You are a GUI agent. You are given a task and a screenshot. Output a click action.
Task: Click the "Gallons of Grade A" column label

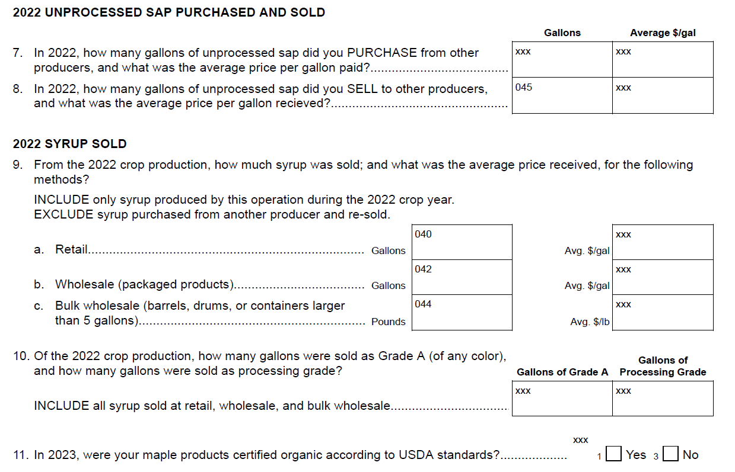(x=562, y=372)
